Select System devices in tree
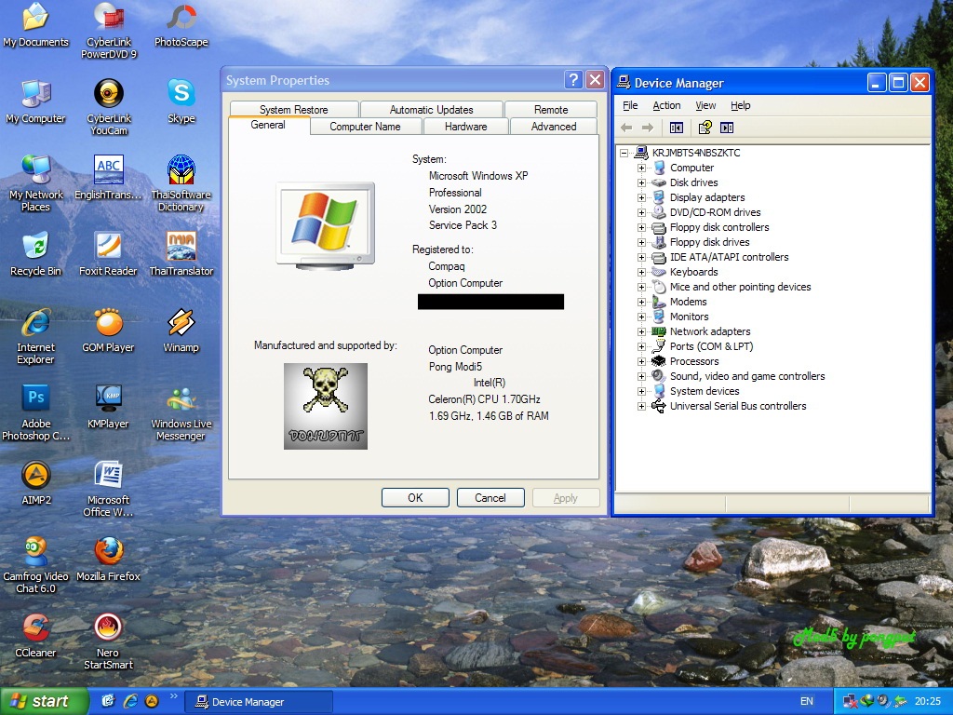Viewport: 953px width, 715px height. 705,391
